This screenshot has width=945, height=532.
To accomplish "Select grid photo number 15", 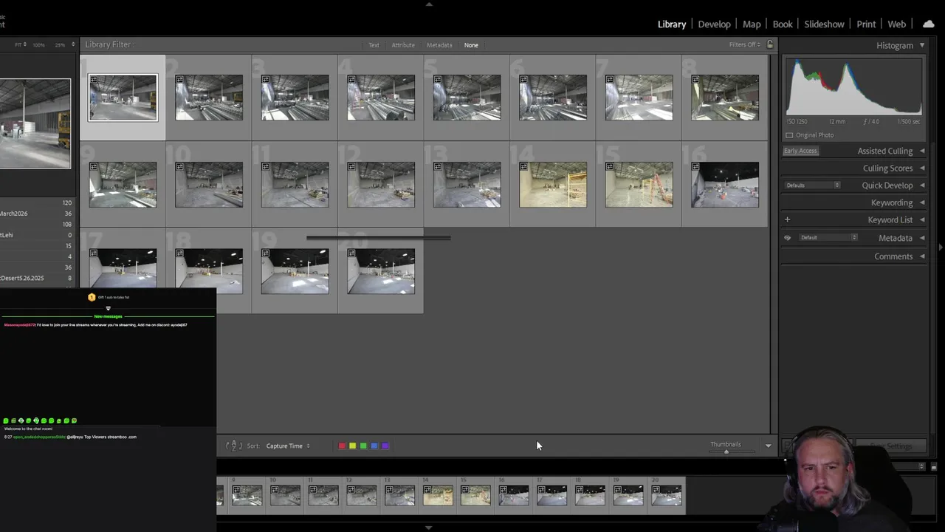I will [x=639, y=185].
